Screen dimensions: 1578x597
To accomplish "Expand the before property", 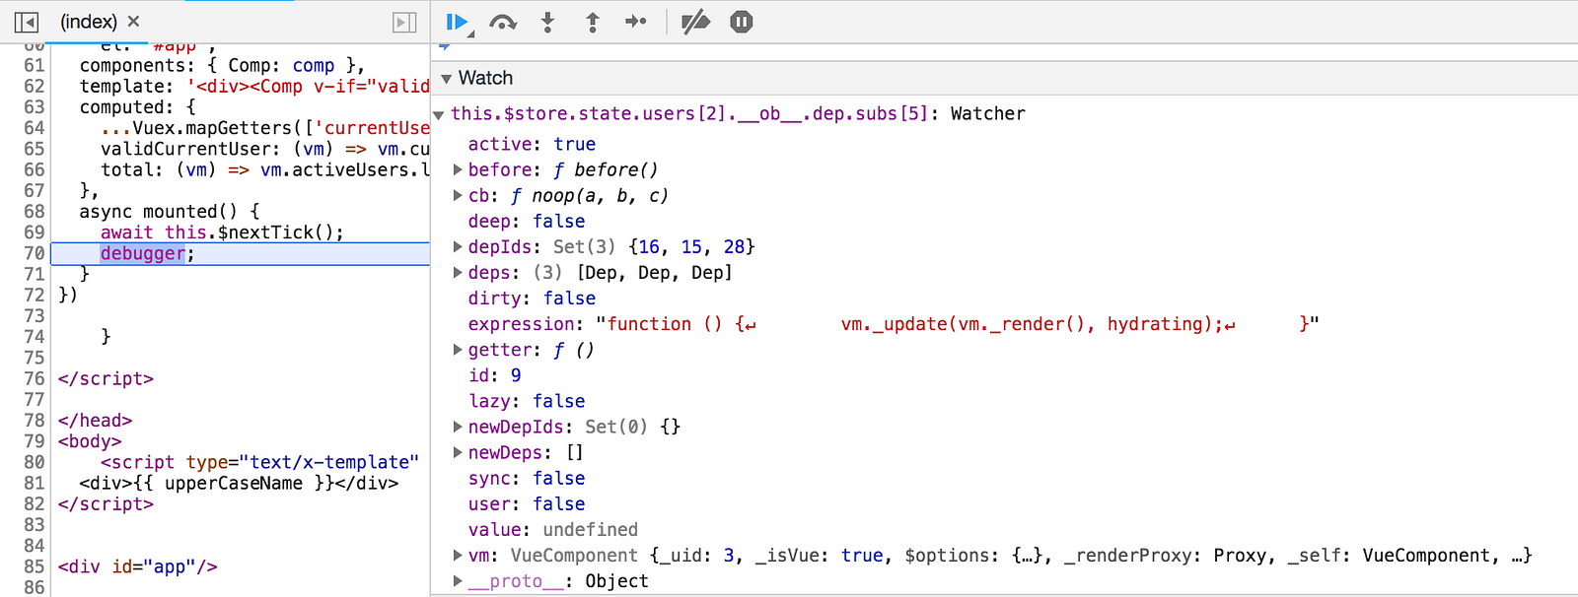I will pos(458,169).
